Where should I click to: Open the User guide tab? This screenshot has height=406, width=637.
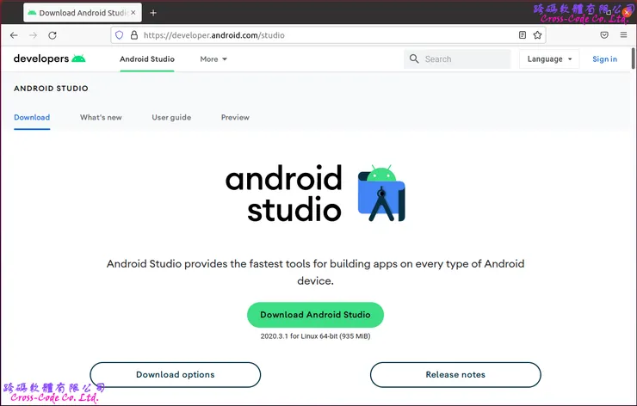171,117
